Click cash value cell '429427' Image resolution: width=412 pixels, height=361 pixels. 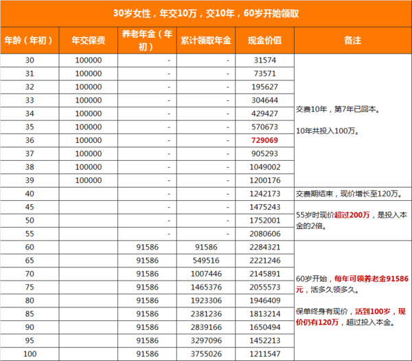pyautogui.click(x=265, y=113)
